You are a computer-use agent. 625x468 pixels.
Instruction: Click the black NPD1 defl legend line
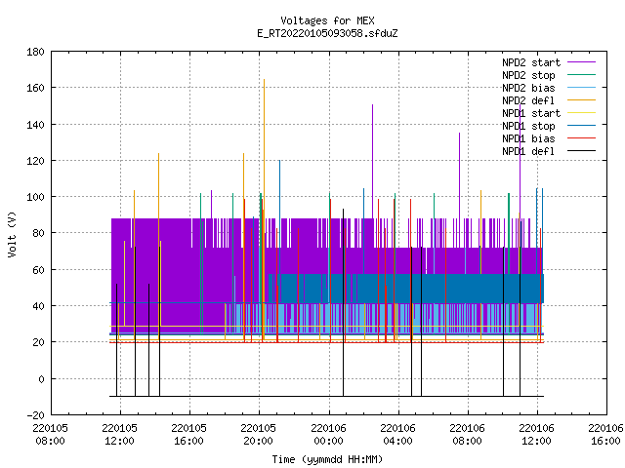[x=581, y=151]
